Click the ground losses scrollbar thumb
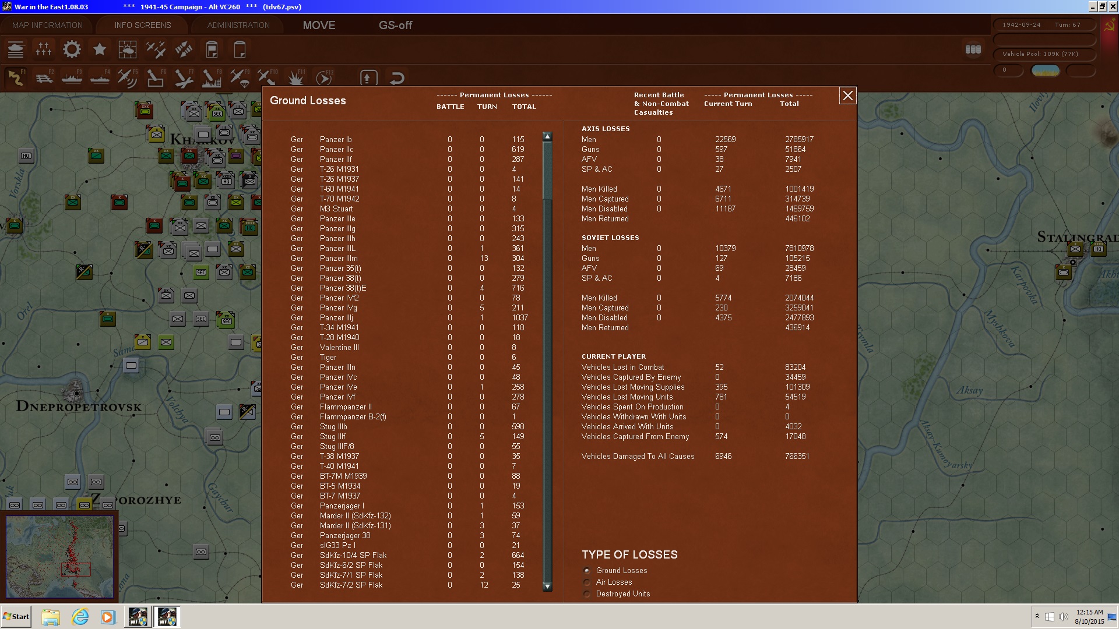Screen dimensions: 1119x629 pyautogui.click(x=547, y=170)
